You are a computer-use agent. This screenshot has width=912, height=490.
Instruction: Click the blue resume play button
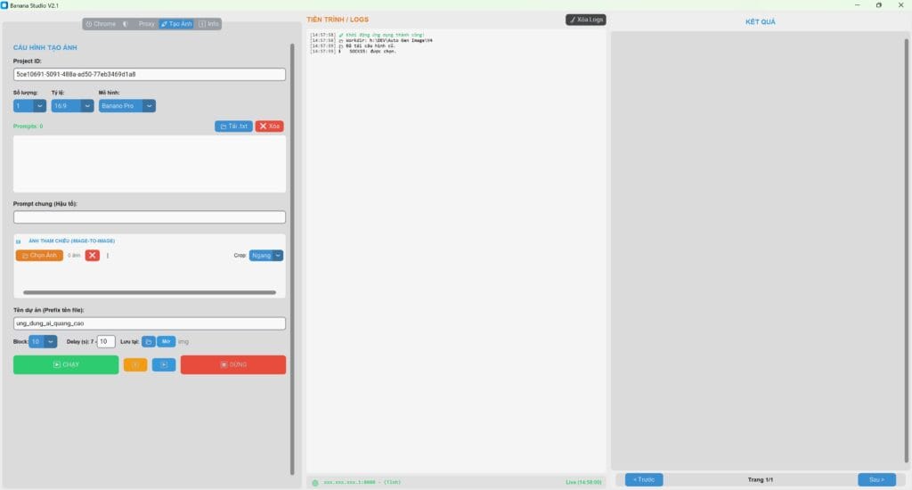click(x=164, y=365)
